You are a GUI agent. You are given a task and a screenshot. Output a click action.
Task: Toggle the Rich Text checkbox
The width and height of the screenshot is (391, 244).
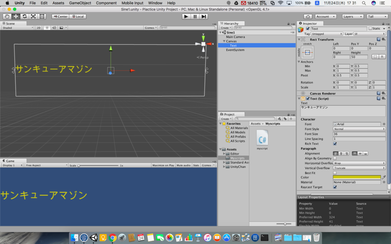335,144
